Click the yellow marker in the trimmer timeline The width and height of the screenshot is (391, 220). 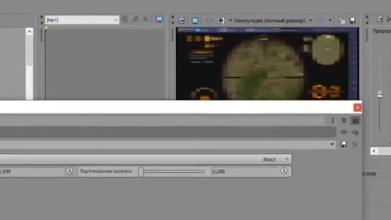[x=46, y=28]
